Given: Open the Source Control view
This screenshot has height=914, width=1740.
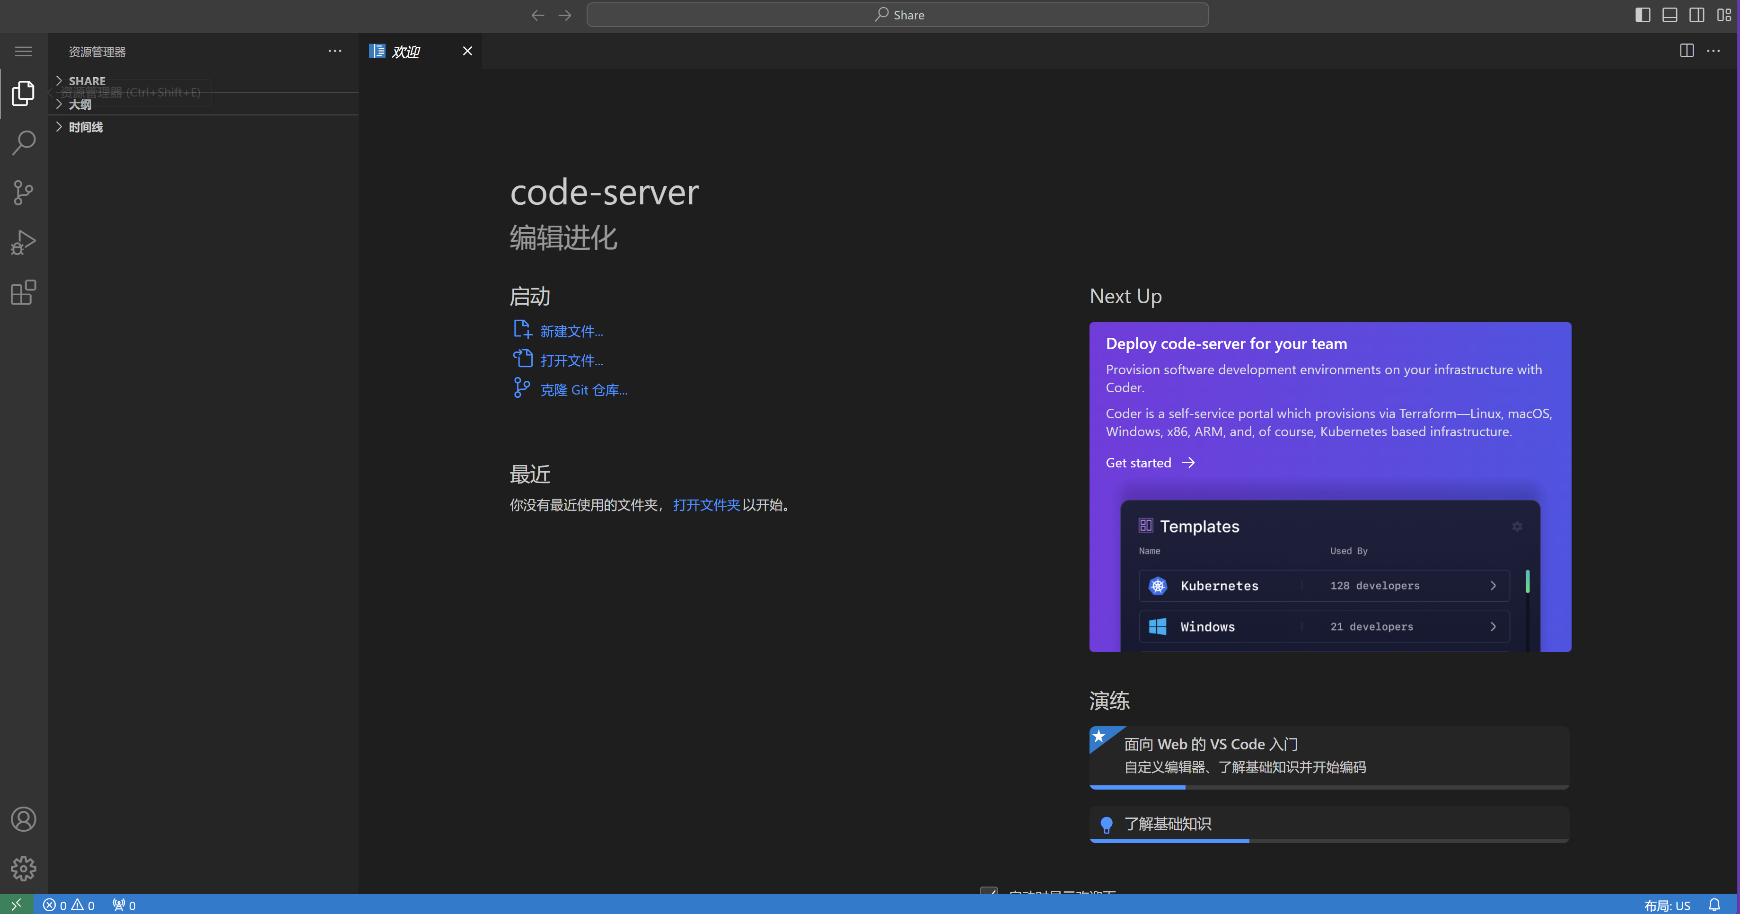Looking at the screenshot, I should coord(24,193).
